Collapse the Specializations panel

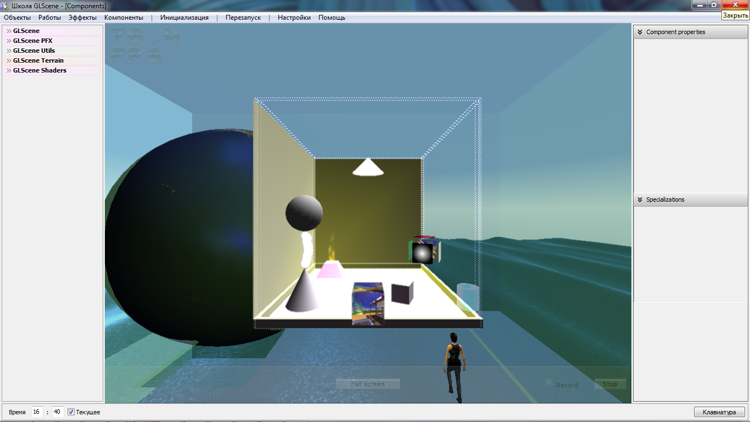640,199
